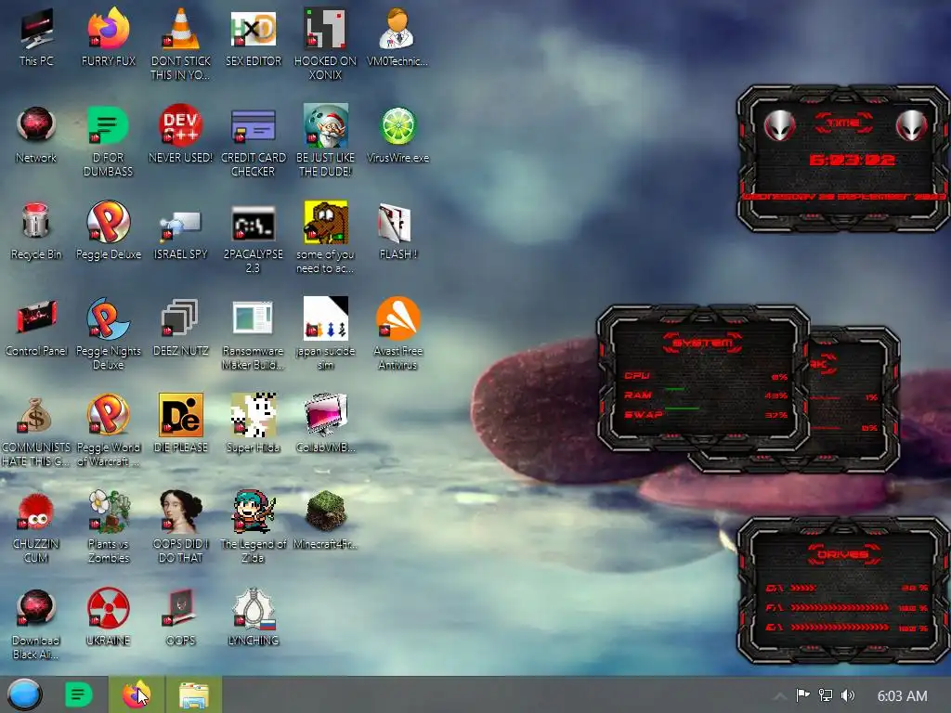Click the RAM usage bar in System widget
The image size is (951, 713).
click(674, 389)
